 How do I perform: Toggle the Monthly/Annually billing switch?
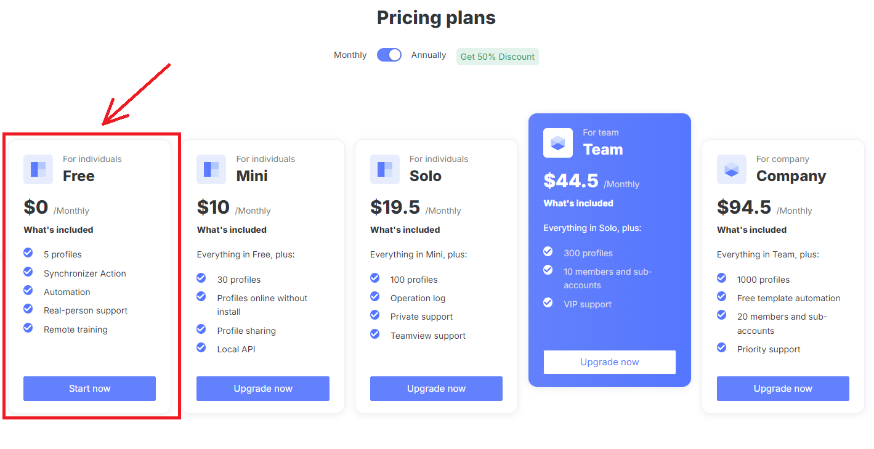tap(389, 55)
